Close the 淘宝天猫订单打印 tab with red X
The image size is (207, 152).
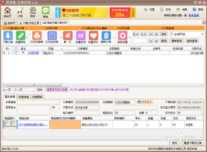[204, 22]
